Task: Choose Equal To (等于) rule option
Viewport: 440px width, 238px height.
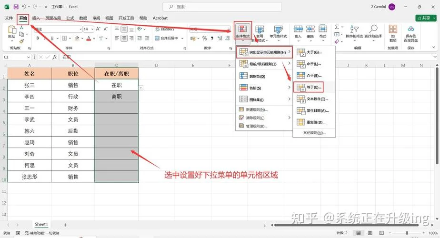Action: click(309, 87)
